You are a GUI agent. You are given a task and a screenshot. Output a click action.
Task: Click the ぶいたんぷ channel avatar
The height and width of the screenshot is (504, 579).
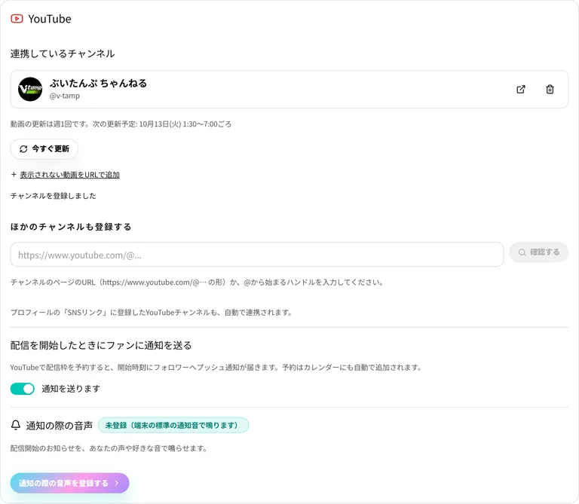tap(30, 90)
